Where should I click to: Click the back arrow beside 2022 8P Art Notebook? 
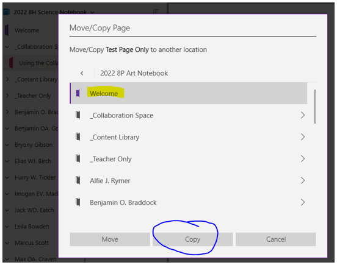82,73
